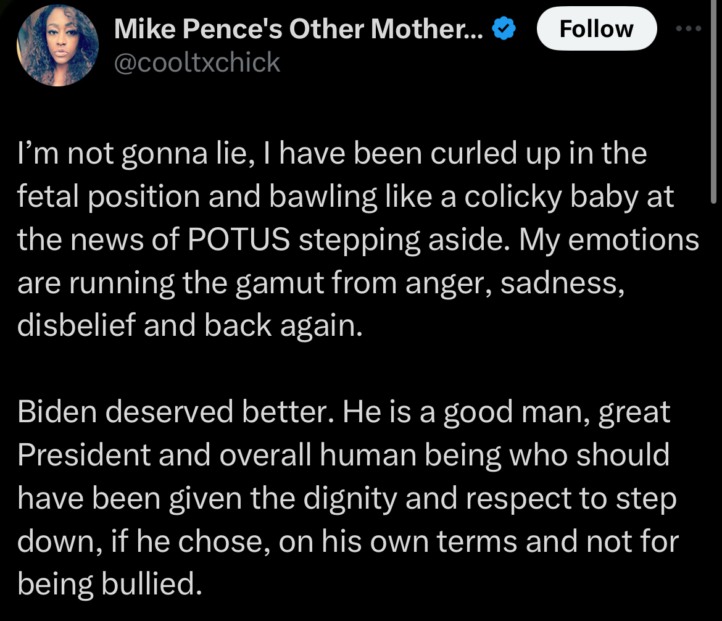The height and width of the screenshot is (621, 722).
Task: Open Mike Pence's Other Mother profile name
Action: (299, 28)
